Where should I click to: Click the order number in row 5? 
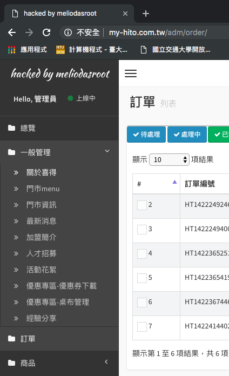[207, 278]
